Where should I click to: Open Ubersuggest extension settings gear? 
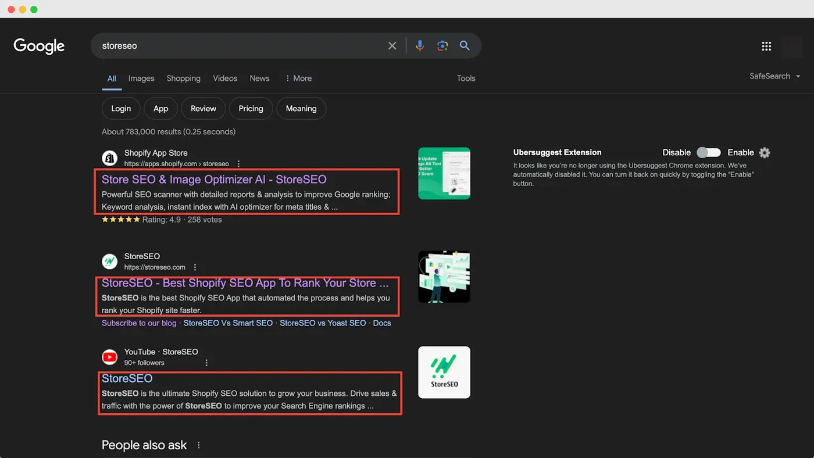(765, 152)
